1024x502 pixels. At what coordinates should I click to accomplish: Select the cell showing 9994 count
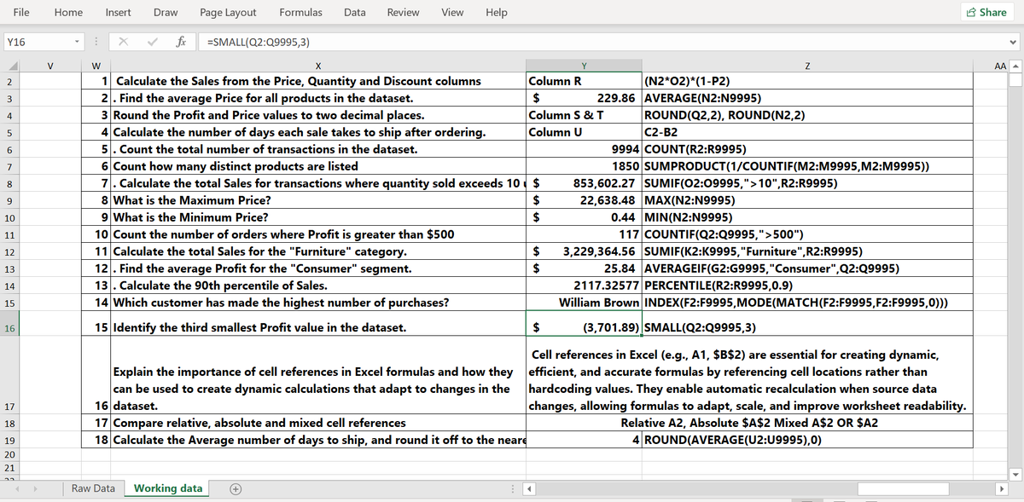click(x=584, y=149)
